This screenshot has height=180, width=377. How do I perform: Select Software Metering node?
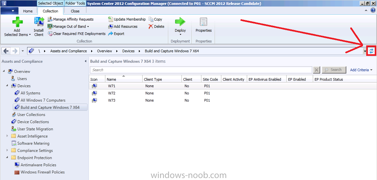click(x=33, y=143)
